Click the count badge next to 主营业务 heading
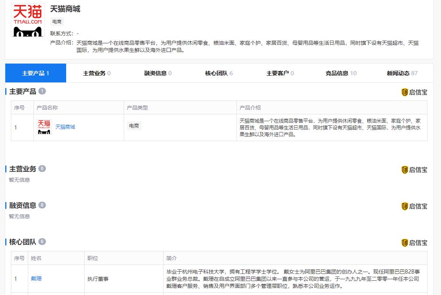441x295 pixels. (42, 169)
